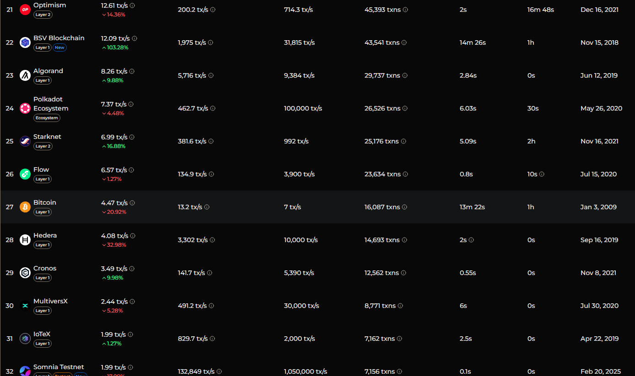Open the Algorand chain page
This screenshot has width=635, height=376.
[x=48, y=71]
